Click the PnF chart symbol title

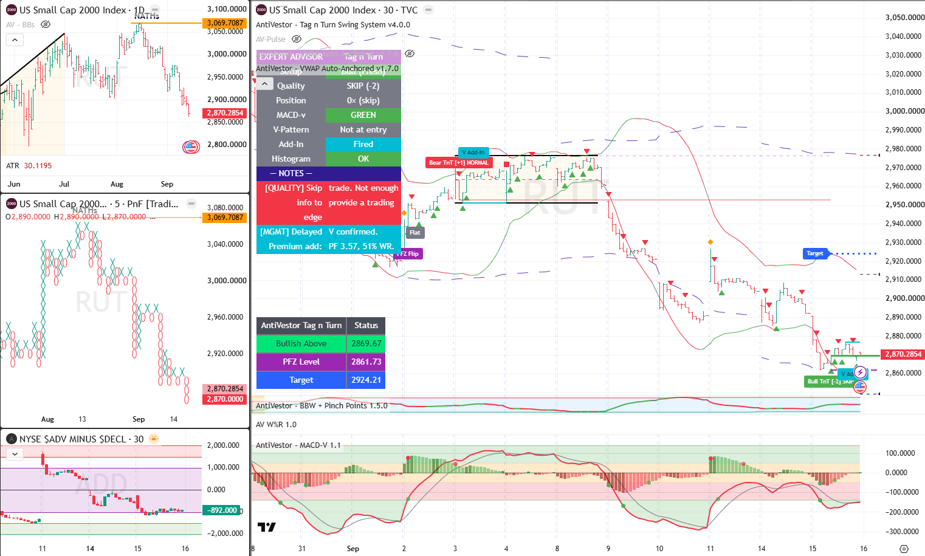click(99, 204)
